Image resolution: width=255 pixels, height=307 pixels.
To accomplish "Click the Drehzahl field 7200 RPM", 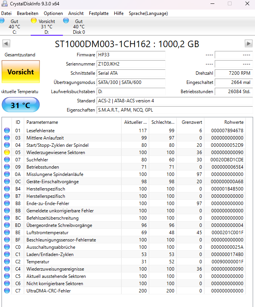I will (234, 73).
